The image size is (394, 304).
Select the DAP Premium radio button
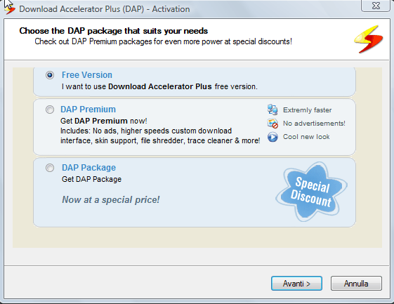tap(50, 110)
